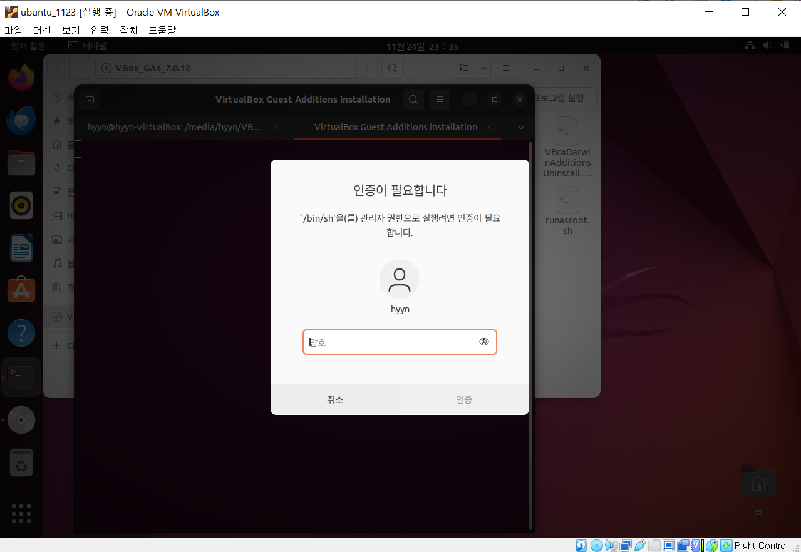Open 터미널 app menu in top bar
801x552 pixels.
point(88,46)
